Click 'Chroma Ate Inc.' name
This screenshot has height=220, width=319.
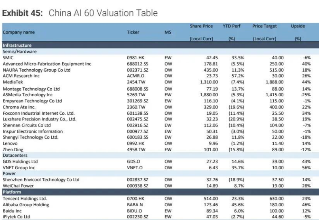coord(19,107)
